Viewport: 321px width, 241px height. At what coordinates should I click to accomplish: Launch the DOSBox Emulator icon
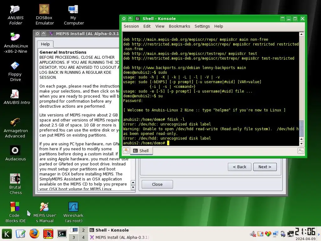[x=45, y=15]
